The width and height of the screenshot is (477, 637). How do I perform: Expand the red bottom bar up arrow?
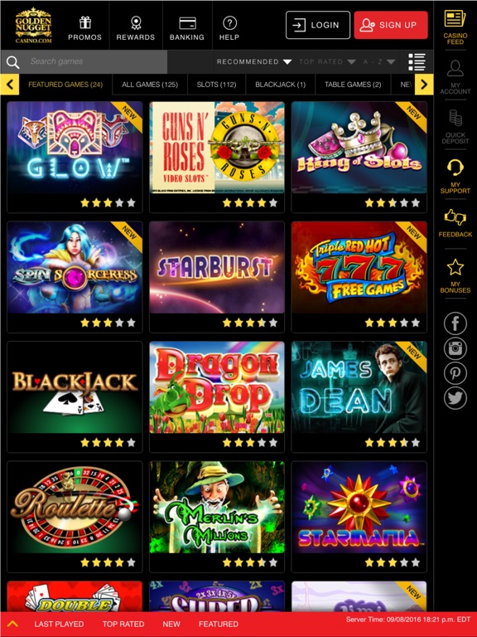pyautogui.click(x=12, y=623)
